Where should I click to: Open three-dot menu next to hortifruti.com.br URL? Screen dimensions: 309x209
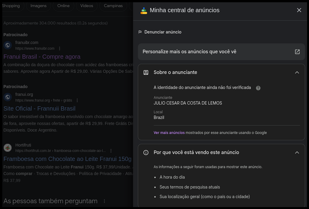click(x=111, y=151)
